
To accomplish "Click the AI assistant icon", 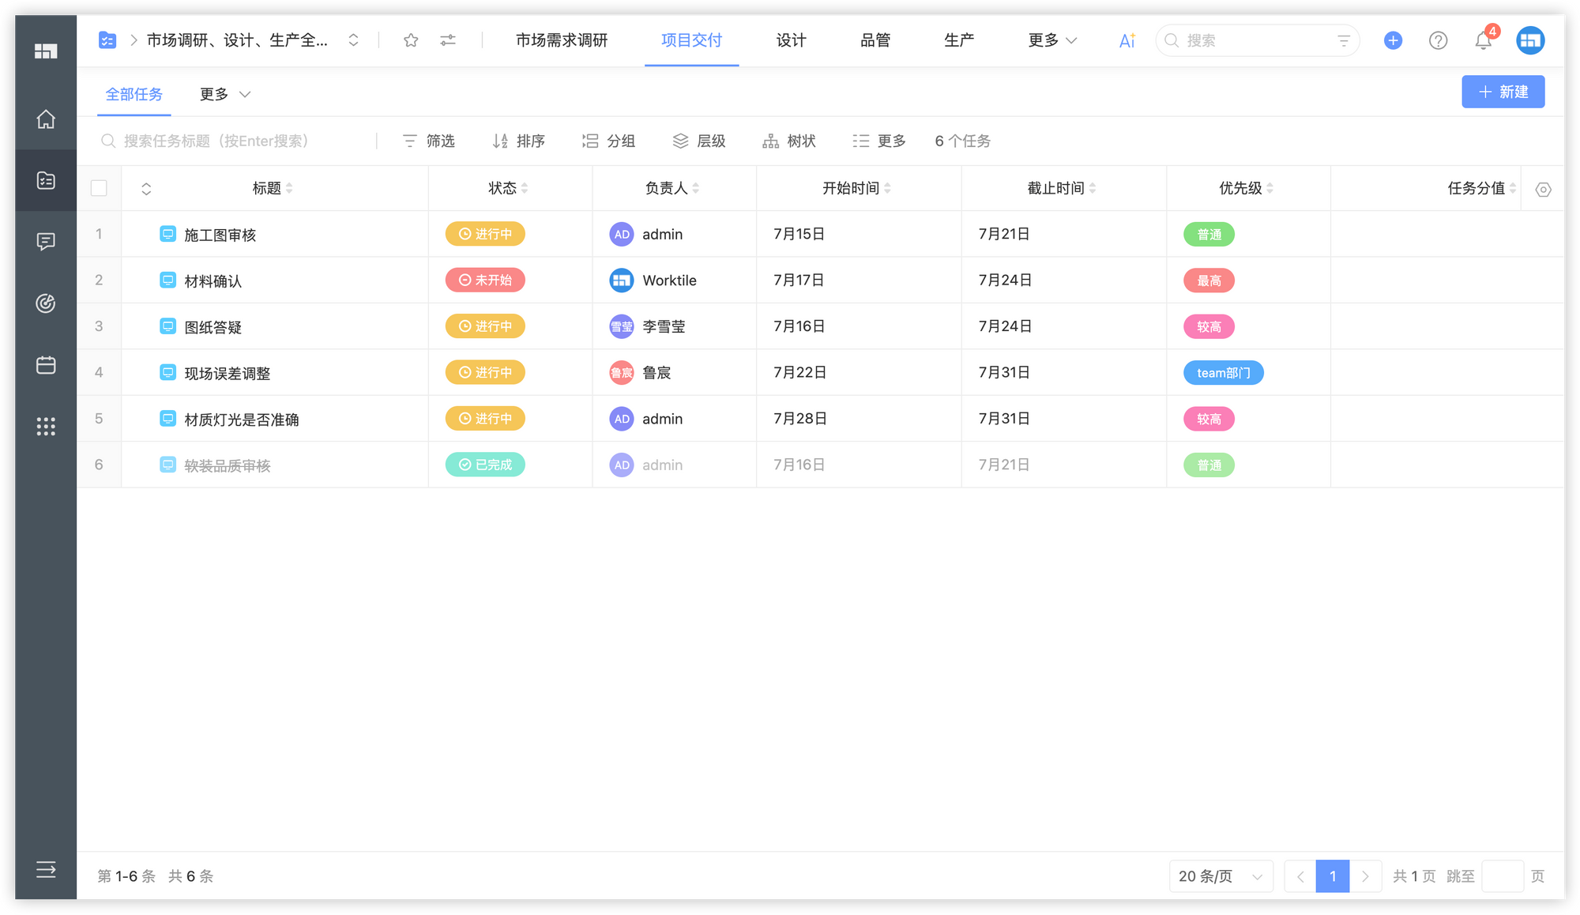I will (1127, 40).
